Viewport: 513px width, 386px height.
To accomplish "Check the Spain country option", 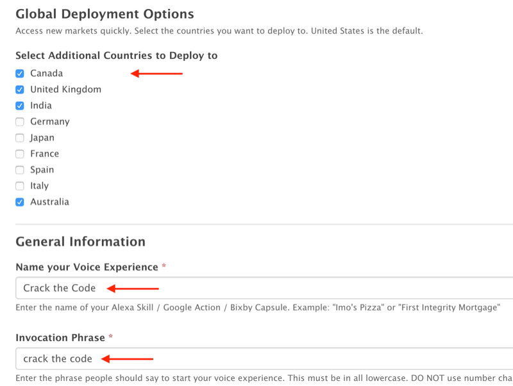I will [20, 170].
